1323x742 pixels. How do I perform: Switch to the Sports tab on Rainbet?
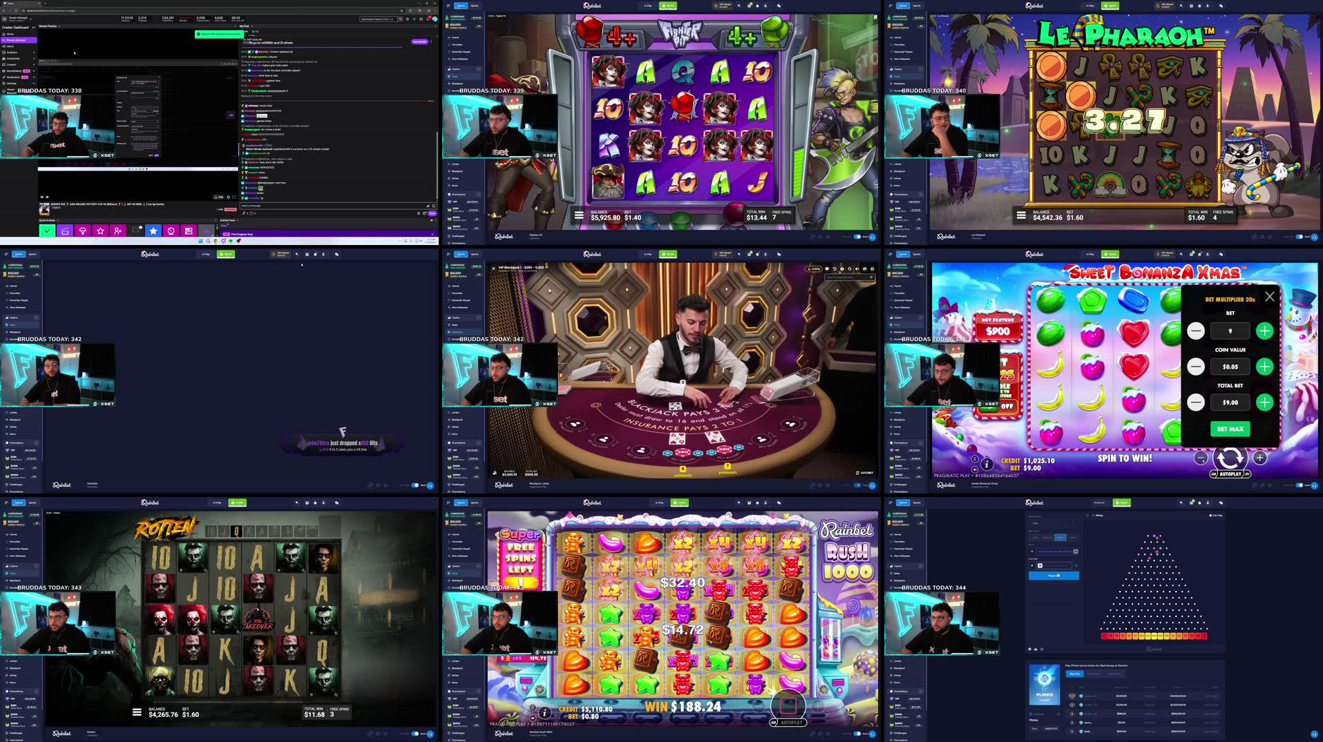pos(475,6)
